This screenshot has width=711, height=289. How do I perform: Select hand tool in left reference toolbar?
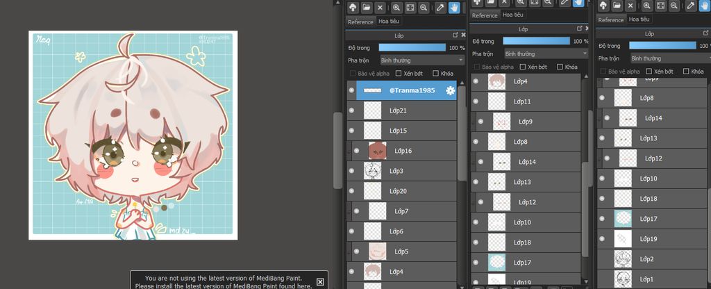tap(454, 7)
